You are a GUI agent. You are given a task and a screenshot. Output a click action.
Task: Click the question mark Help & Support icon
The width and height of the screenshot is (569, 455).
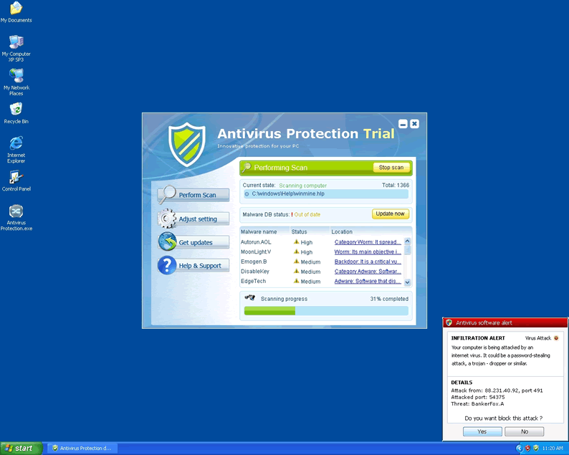pyautogui.click(x=167, y=266)
